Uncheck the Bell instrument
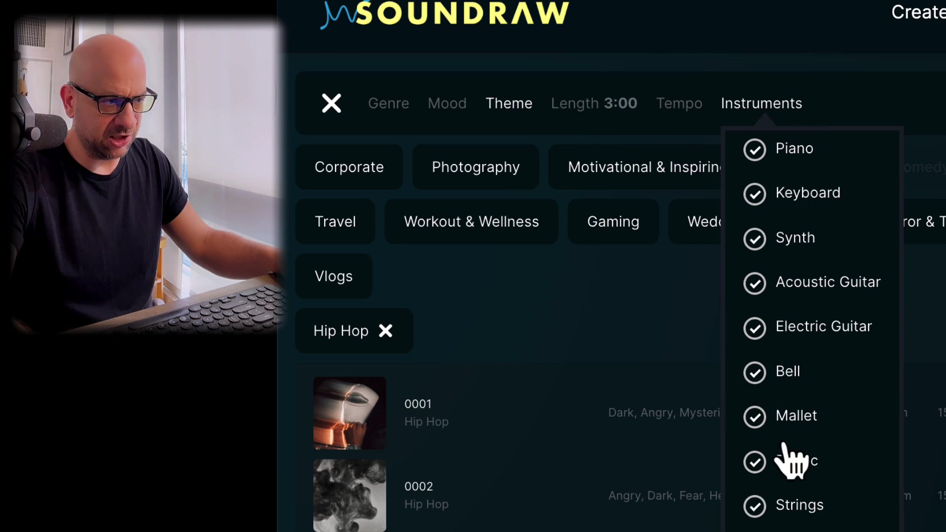This screenshot has height=532, width=946. 754,372
